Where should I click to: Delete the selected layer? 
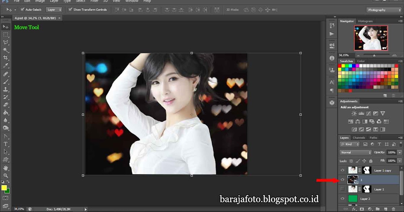[x=394, y=209]
